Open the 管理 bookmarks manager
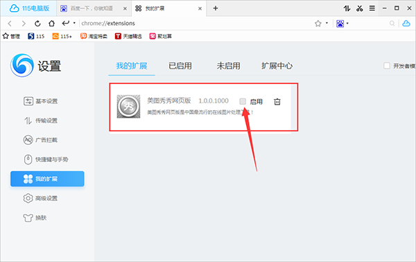 (x=11, y=36)
